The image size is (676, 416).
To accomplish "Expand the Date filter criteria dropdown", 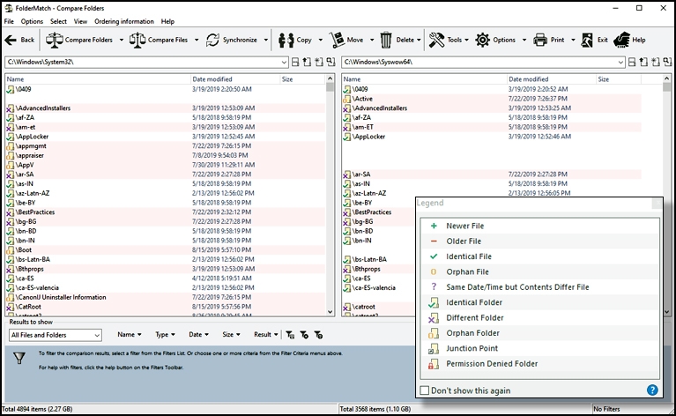I will (198, 335).
